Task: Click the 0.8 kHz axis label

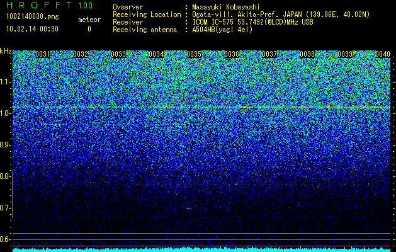Action: [6, 176]
